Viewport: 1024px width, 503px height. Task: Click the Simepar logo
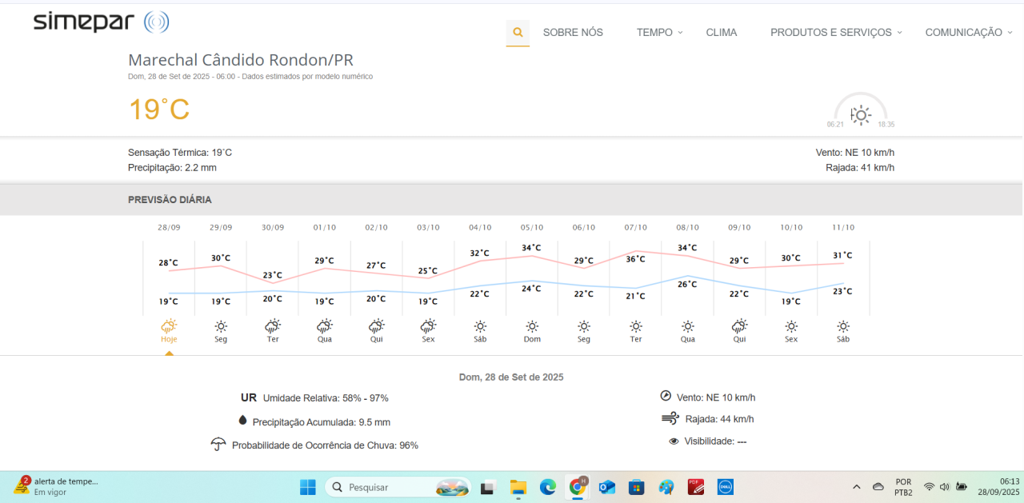pos(102,22)
